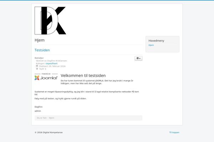Image resolution: width=214 pixels, height=142 pixels.
Task: Click the Skrevet av Dagfinn Kristiansen text
Action: click(51, 61)
